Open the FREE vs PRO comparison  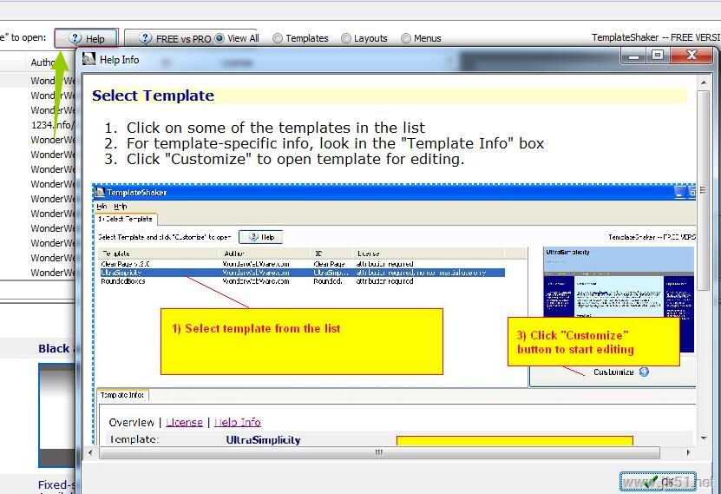[x=175, y=39]
